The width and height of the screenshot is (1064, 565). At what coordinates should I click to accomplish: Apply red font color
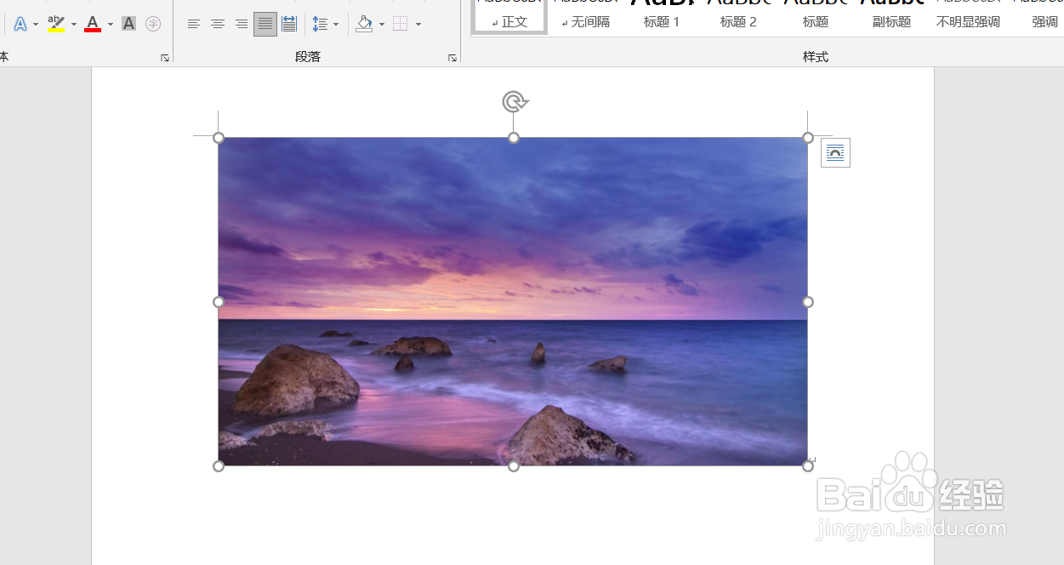coord(93,24)
